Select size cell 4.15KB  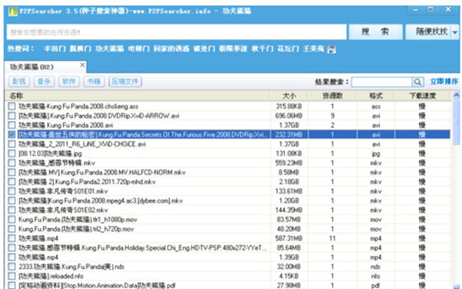coord(289,277)
